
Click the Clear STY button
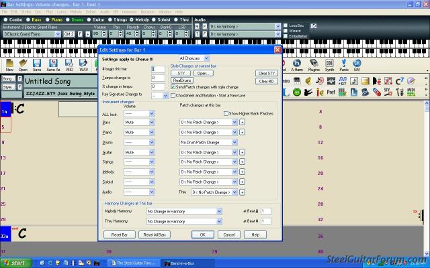click(x=267, y=73)
